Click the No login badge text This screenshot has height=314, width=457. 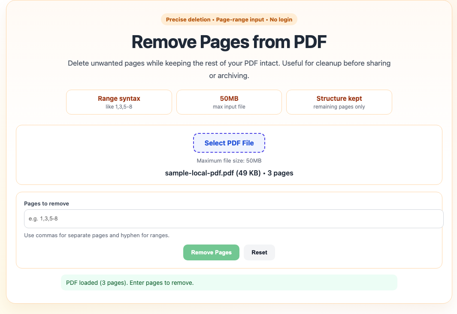point(281,19)
